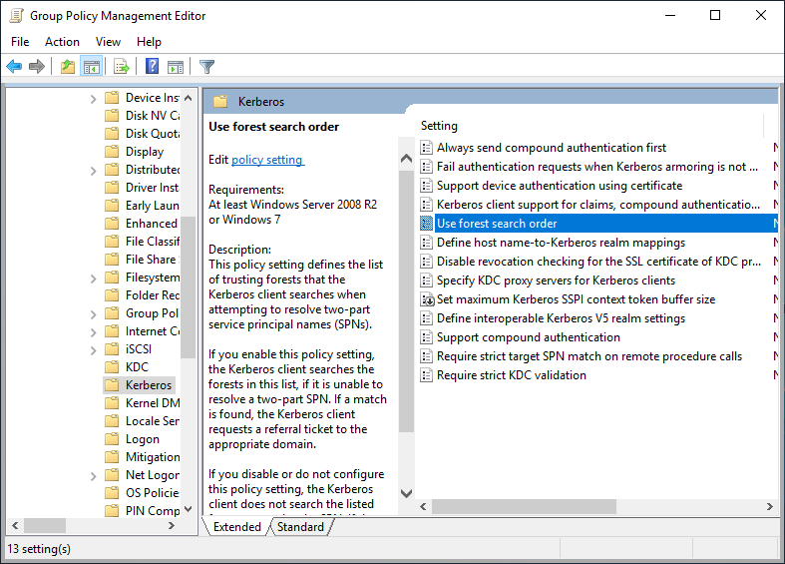The height and width of the screenshot is (564, 785).
Task: Toggle the Show/Hide Action Pane icon
Action: pos(176,67)
